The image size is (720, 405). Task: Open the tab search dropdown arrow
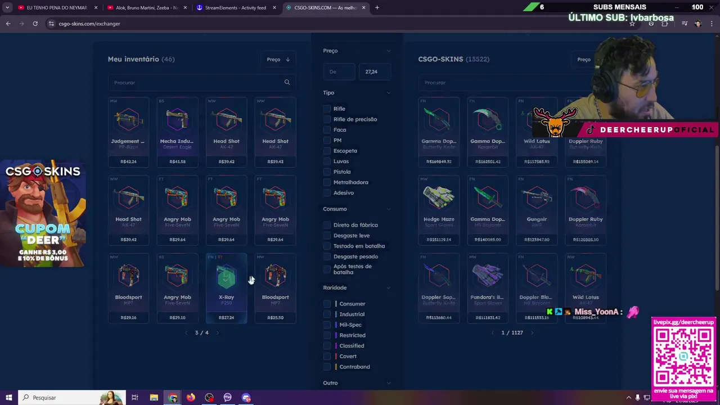pos(7,8)
